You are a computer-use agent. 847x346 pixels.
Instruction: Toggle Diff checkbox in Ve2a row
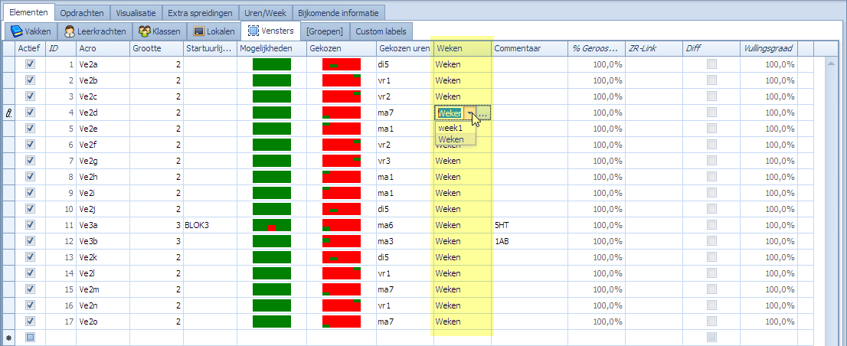712,64
